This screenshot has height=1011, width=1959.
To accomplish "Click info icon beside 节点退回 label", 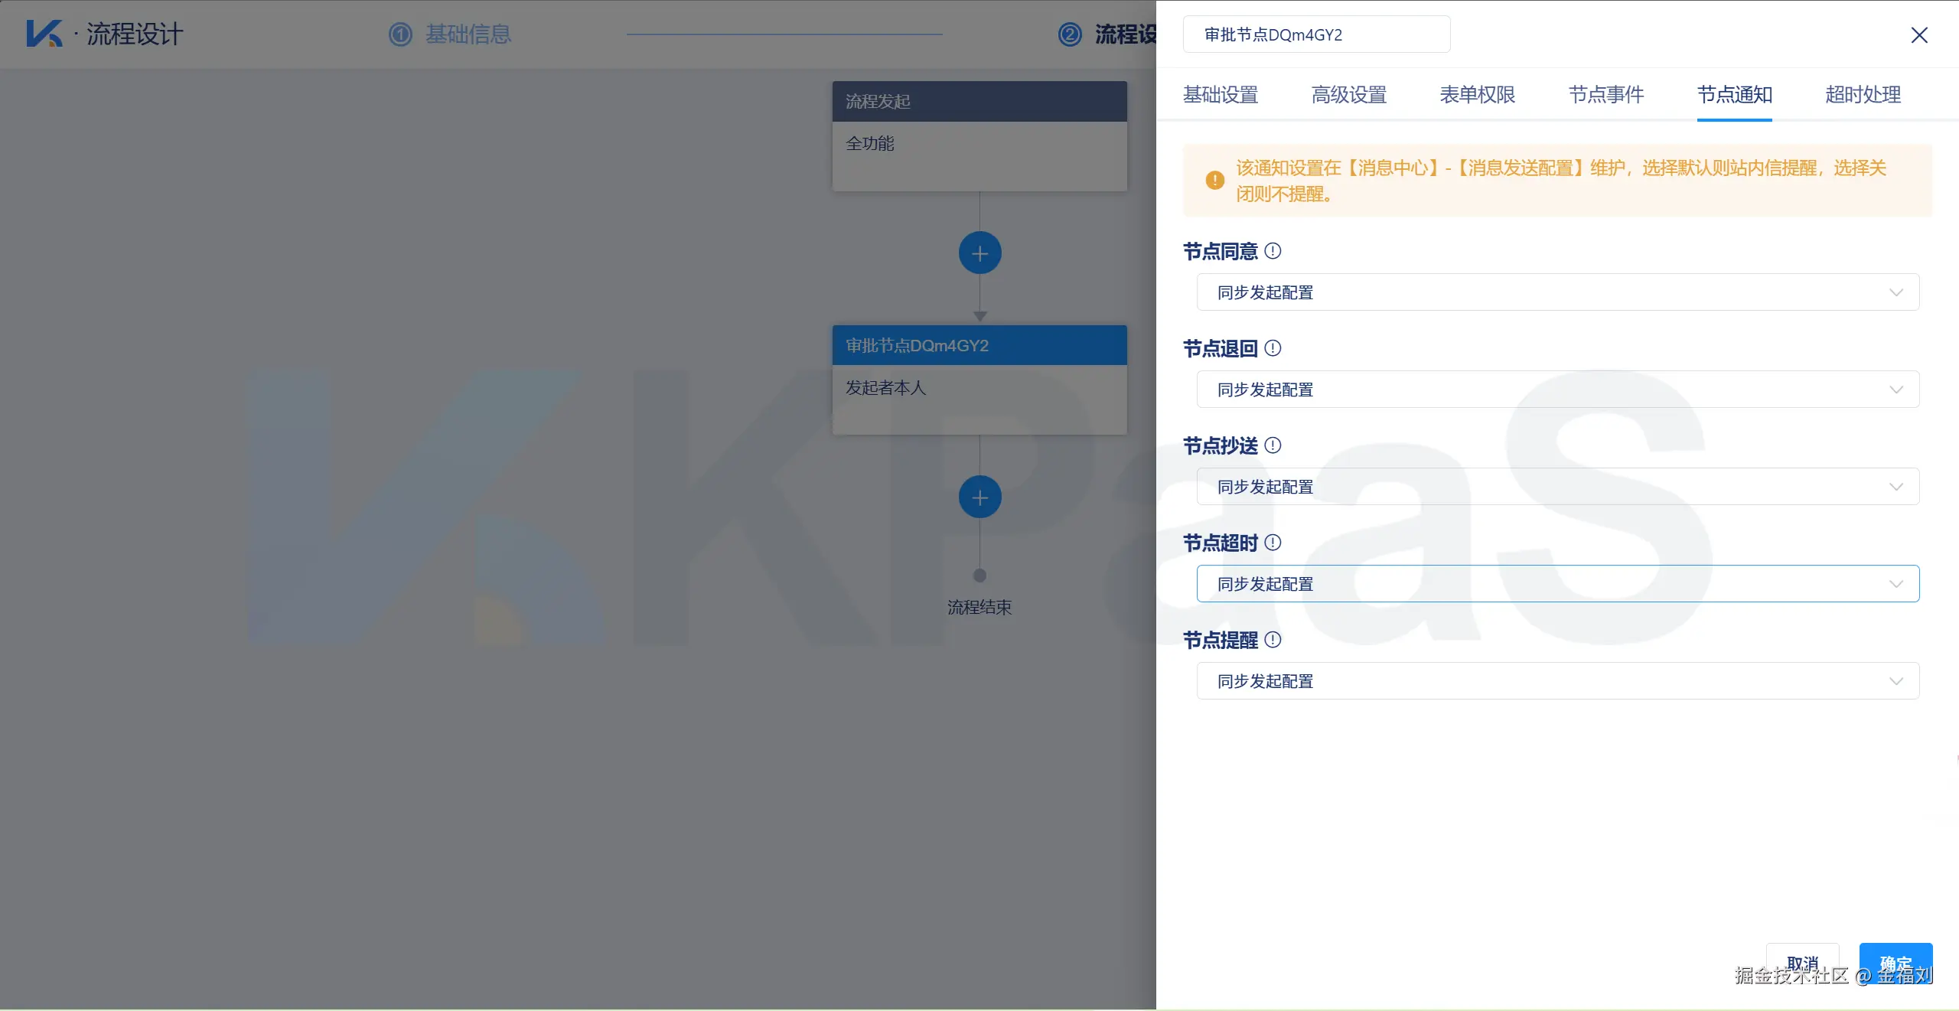I will (x=1273, y=348).
